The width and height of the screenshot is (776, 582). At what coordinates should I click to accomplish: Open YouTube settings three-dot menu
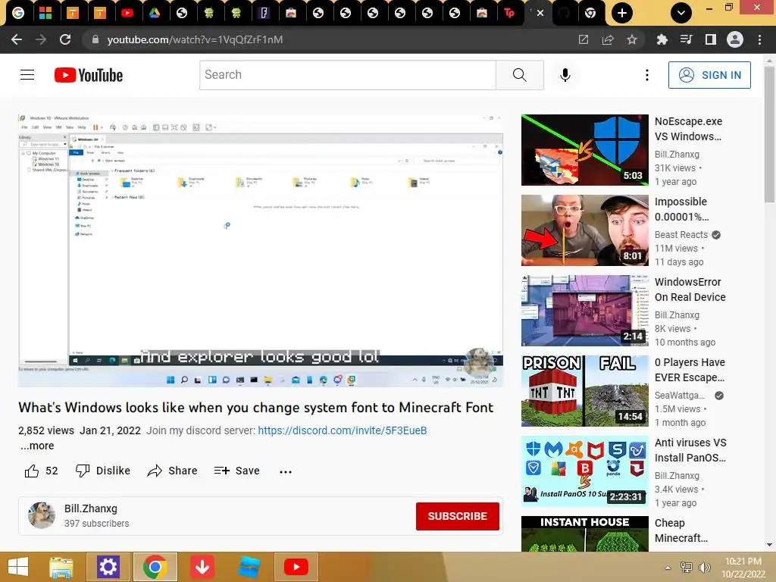click(x=647, y=75)
